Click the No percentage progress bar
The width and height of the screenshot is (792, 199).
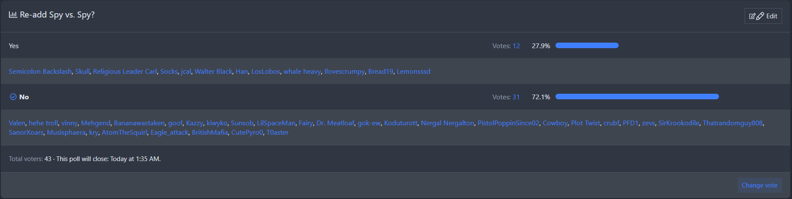[637, 97]
